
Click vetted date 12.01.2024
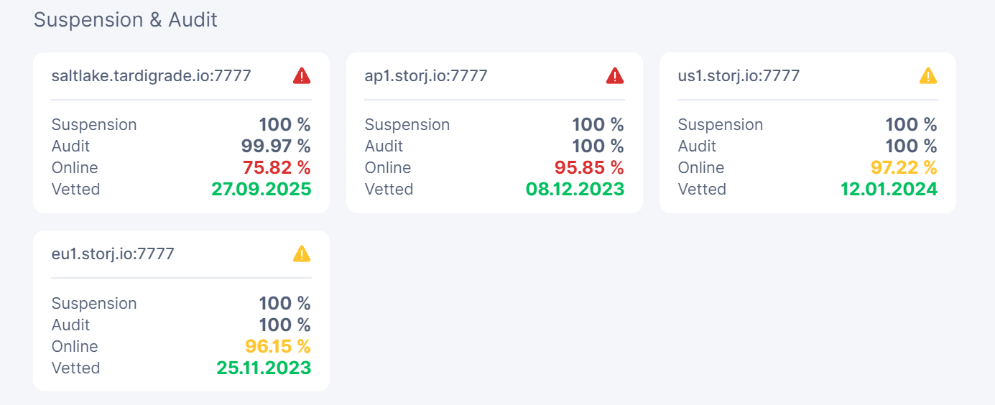[889, 189]
